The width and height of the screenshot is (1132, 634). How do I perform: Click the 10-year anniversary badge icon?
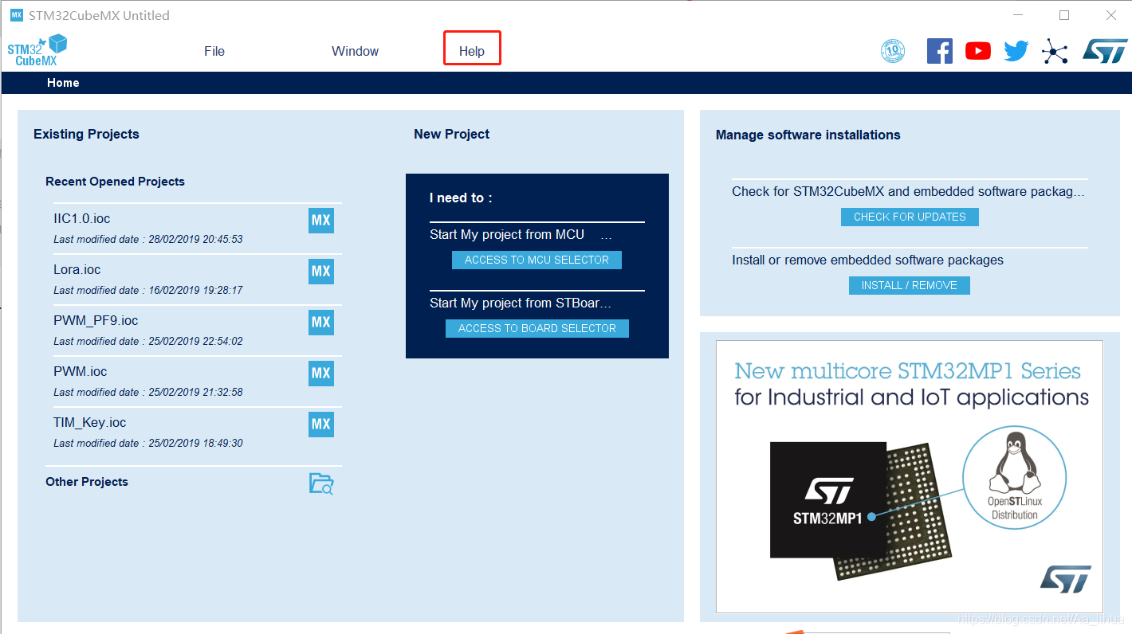click(x=893, y=50)
